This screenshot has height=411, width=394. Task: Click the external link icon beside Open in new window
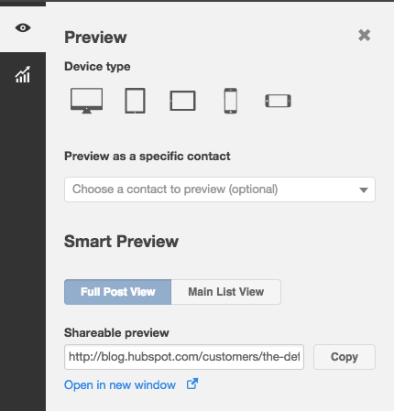(192, 384)
